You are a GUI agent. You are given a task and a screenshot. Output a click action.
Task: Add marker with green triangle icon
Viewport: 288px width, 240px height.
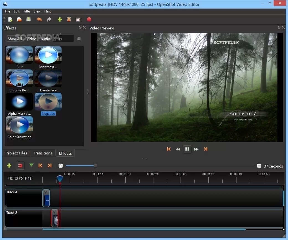click(31, 165)
